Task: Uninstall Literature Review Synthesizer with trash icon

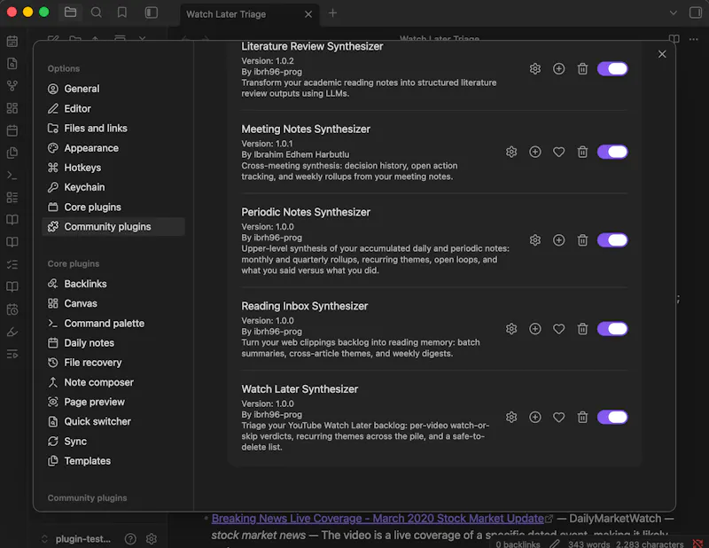Action: point(582,69)
